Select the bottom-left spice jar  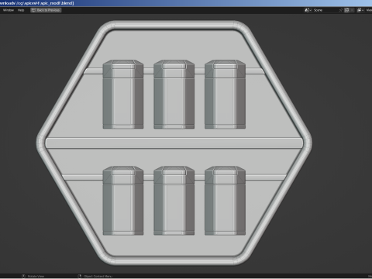(x=123, y=201)
